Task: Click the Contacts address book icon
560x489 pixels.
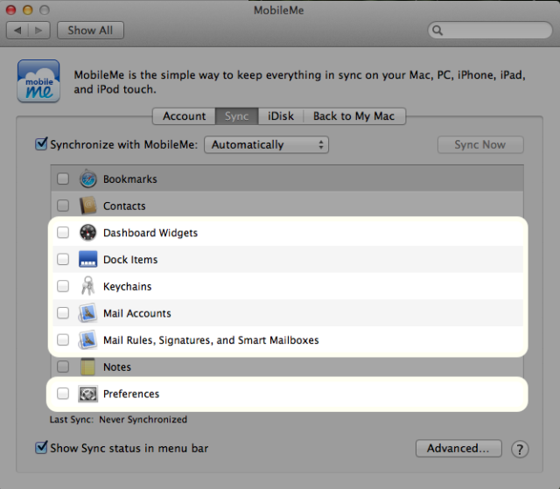Action: (x=87, y=206)
